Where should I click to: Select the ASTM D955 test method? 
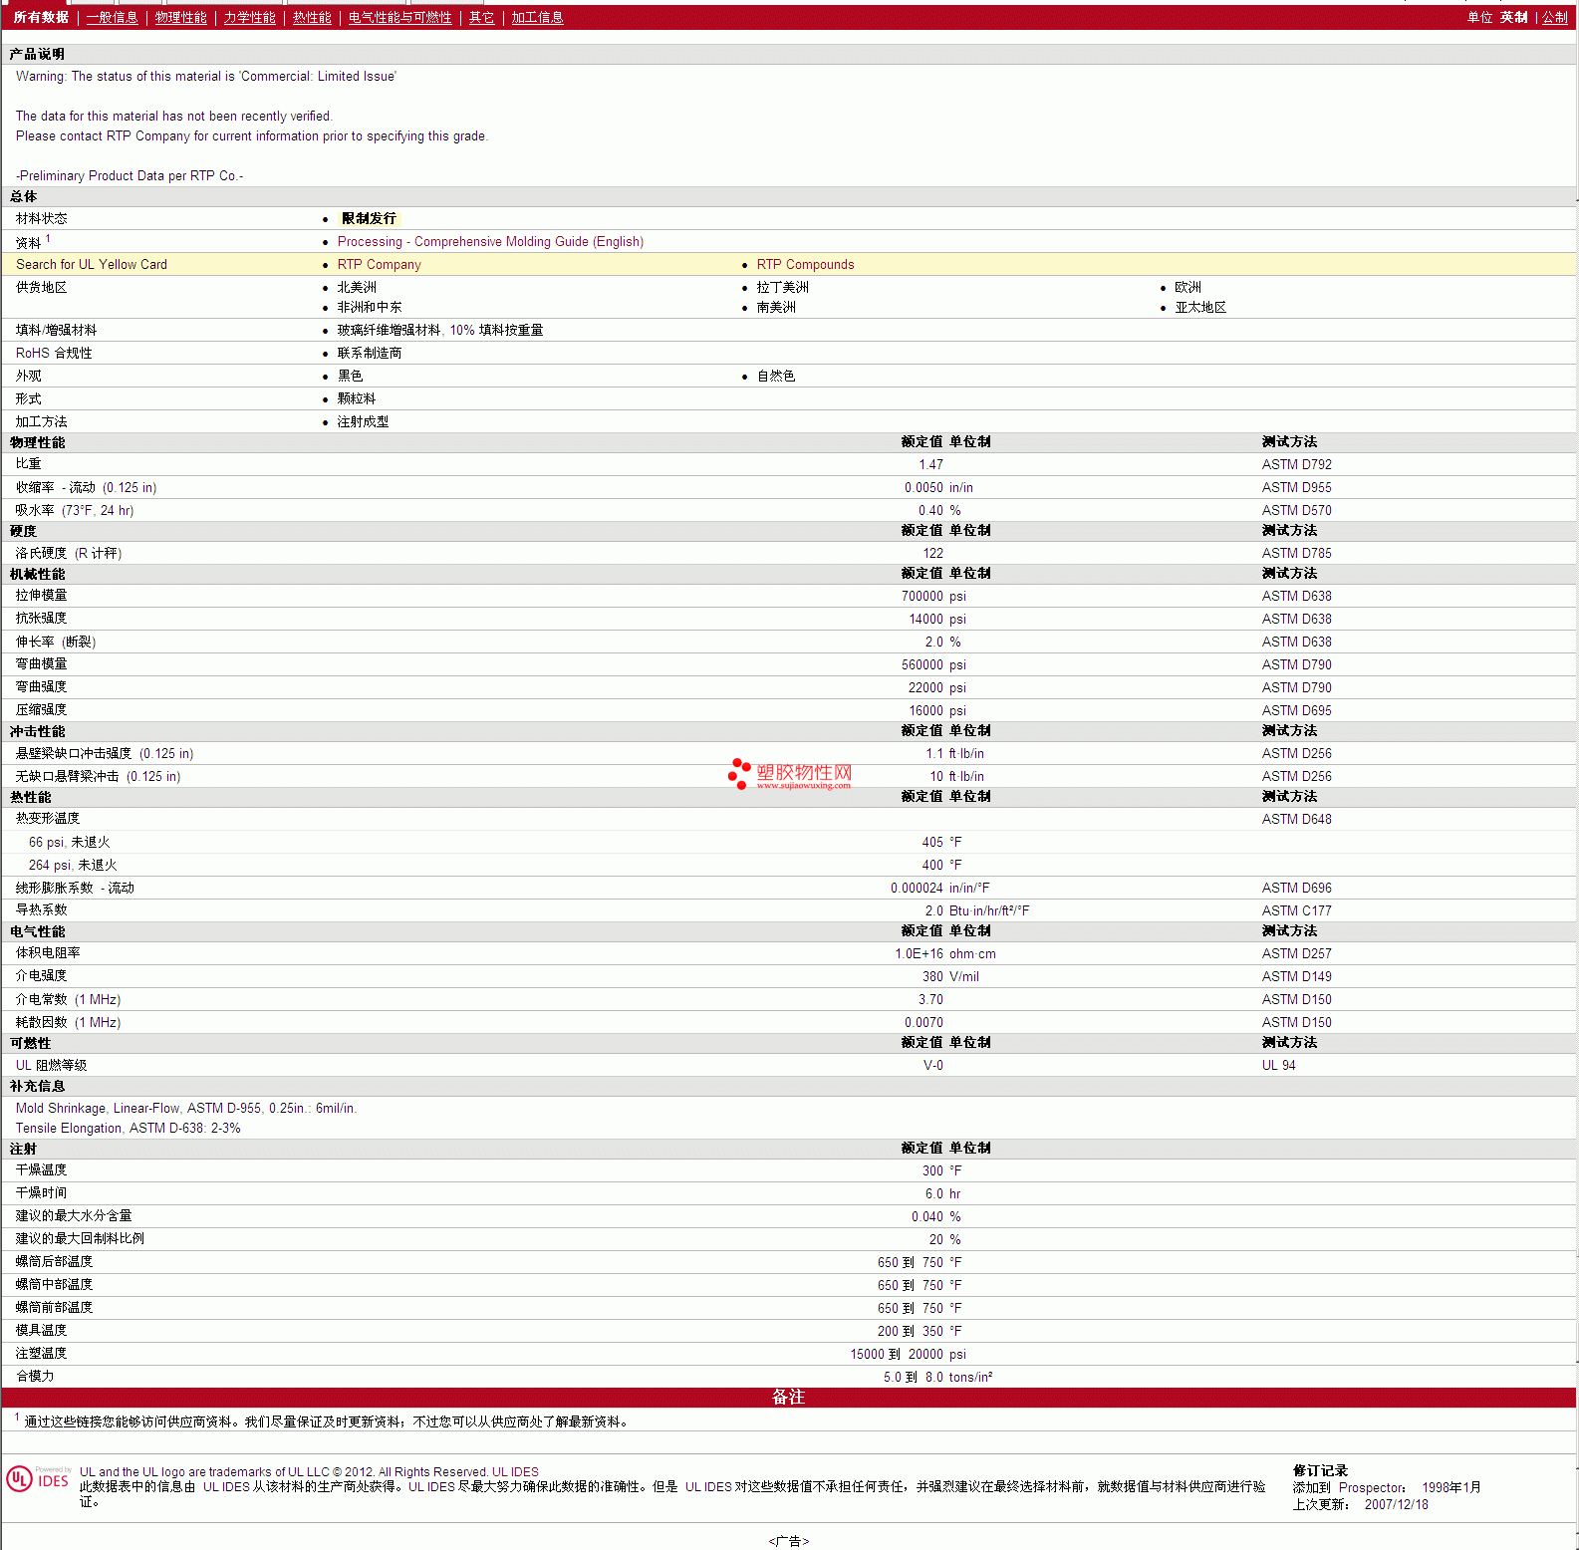(x=1296, y=487)
